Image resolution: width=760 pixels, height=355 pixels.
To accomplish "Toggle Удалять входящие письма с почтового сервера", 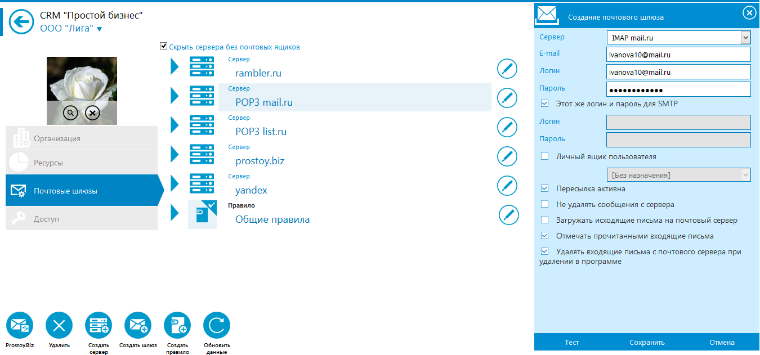I will tap(544, 251).
